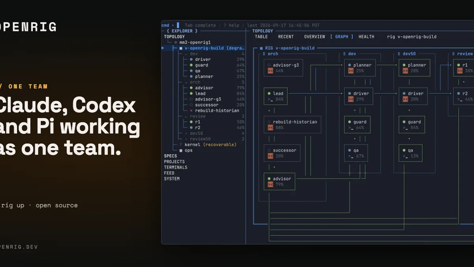Image resolution: width=474 pixels, height=267 pixels.
Task: Click the globe icon beside mm2-openrig1
Action: pos(176,42)
